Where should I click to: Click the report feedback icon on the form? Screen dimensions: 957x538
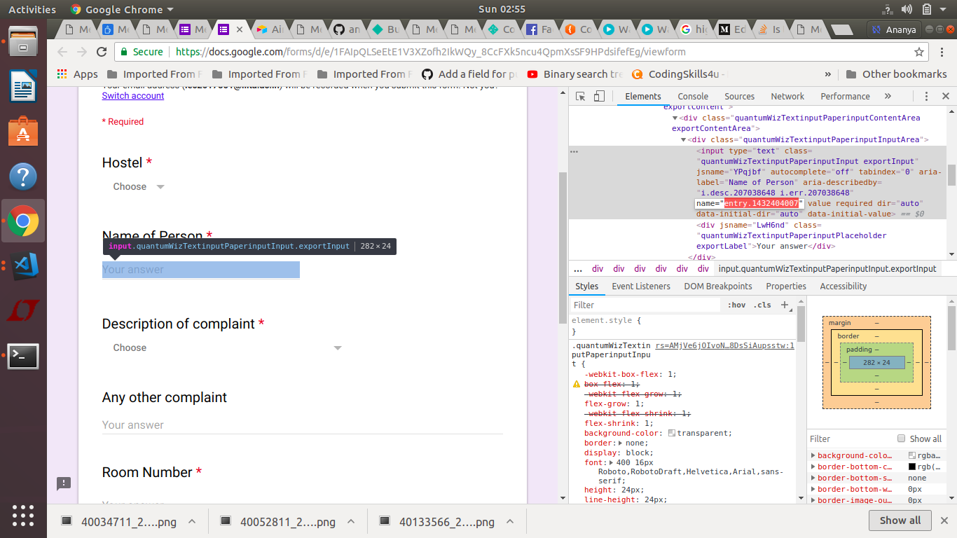64,483
